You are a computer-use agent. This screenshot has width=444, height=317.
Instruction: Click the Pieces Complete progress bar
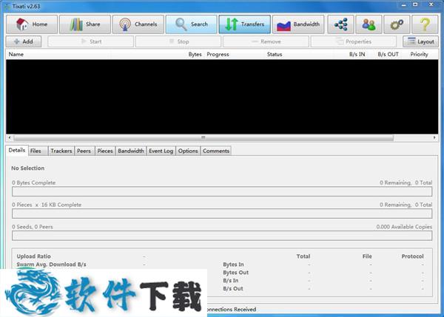[222, 214]
